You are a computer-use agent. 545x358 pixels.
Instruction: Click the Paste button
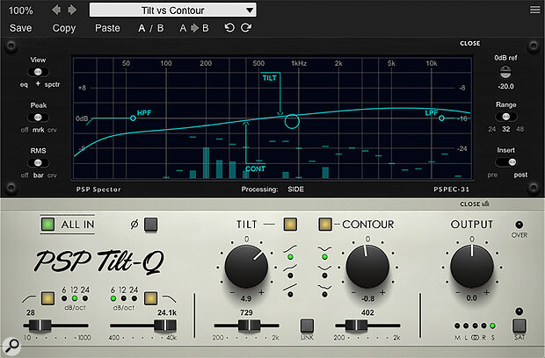pyautogui.click(x=107, y=28)
